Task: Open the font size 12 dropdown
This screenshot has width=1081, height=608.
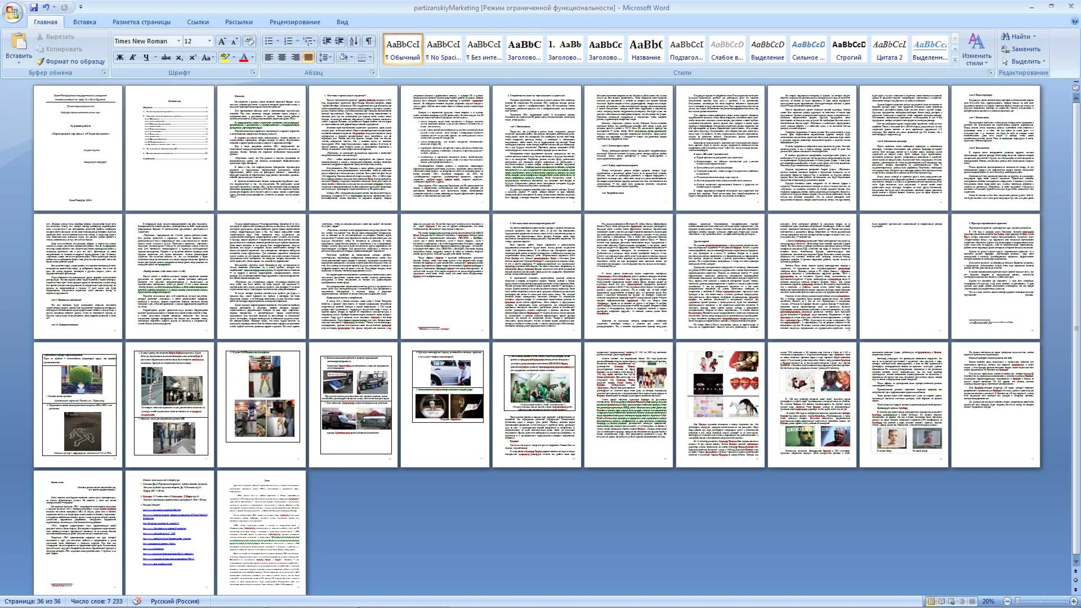Action: click(209, 41)
